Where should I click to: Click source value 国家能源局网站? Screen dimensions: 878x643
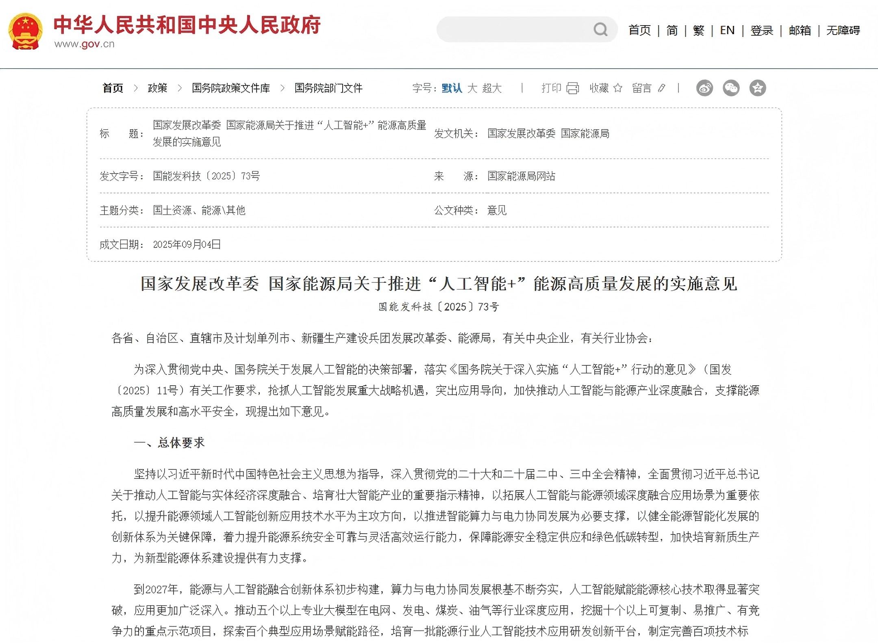click(522, 176)
